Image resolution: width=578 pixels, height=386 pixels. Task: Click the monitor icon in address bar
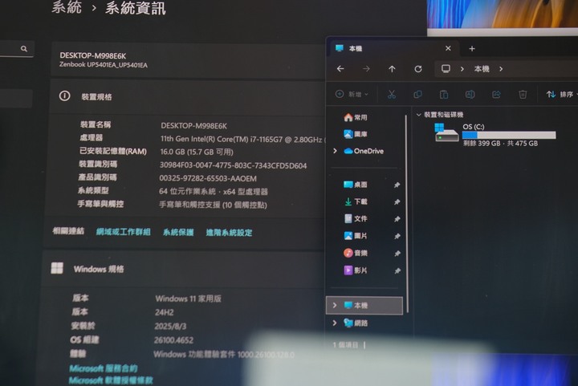coord(446,69)
